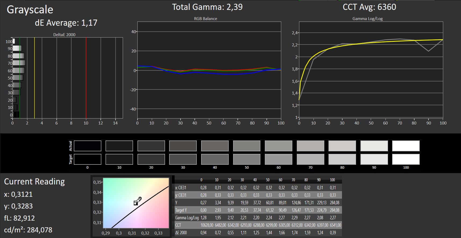Click the dE Average 1,17 readout

click(66, 23)
